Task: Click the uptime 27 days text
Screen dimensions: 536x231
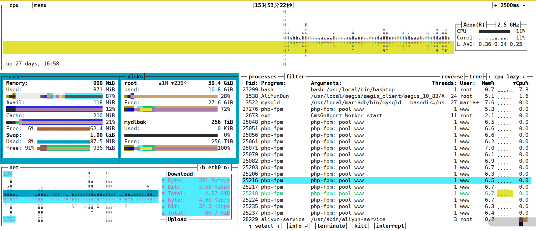Action: point(32,64)
